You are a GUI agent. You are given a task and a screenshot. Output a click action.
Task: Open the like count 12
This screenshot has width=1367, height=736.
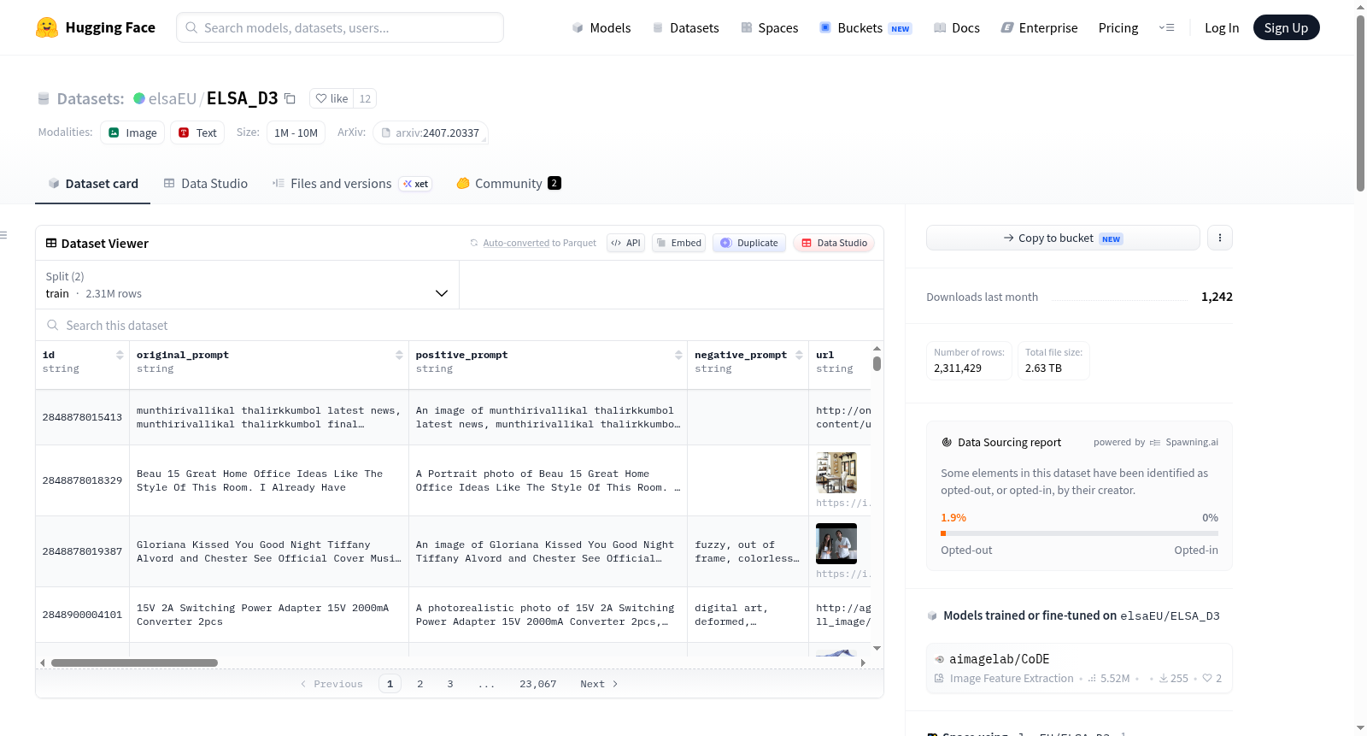[x=365, y=98]
